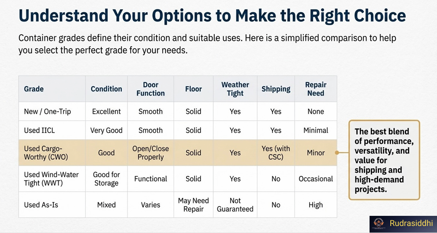Select the Shipping column header
This screenshot has width=437, height=233.
point(276,89)
